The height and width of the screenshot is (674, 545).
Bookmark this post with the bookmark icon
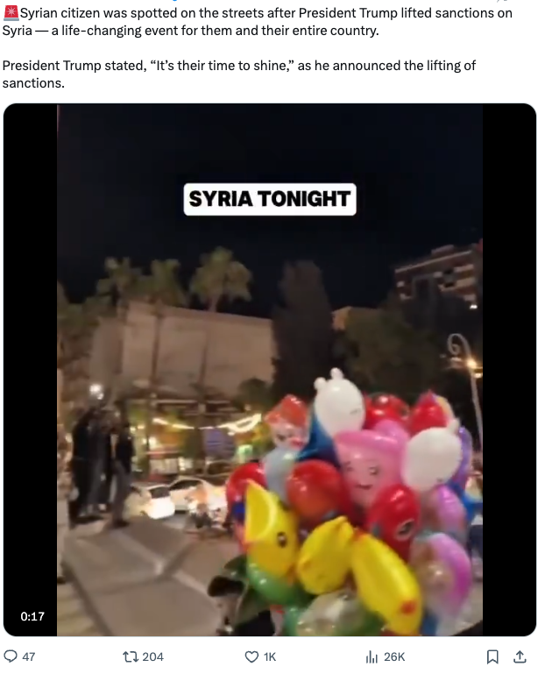coord(492,656)
